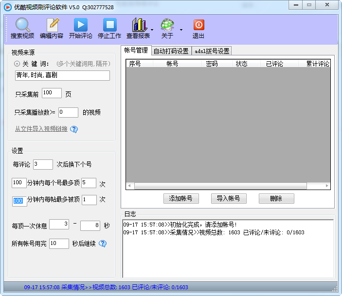Screen dimensions: 342x296
Task: Click the red 退出 power icon
Action: pos(198,25)
